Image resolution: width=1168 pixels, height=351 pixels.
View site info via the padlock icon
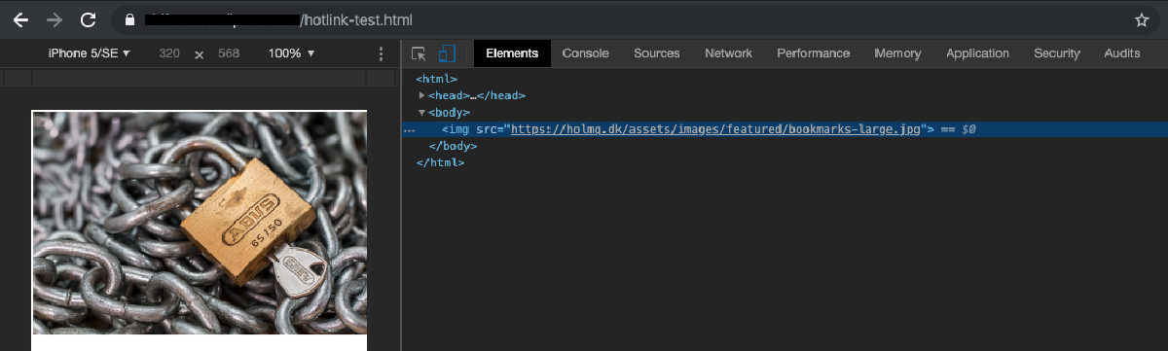128,19
